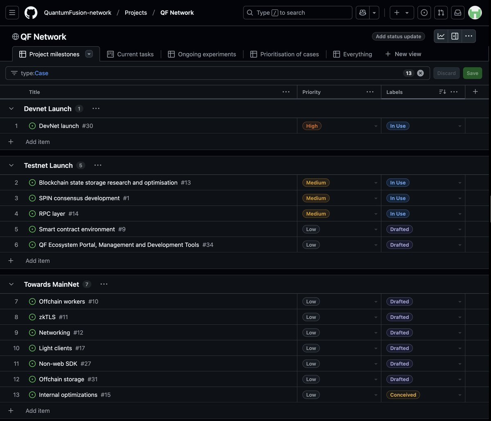Image resolution: width=491 pixels, height=421 pixels.
Task: Switch to Everything tab
Action: 352,54
